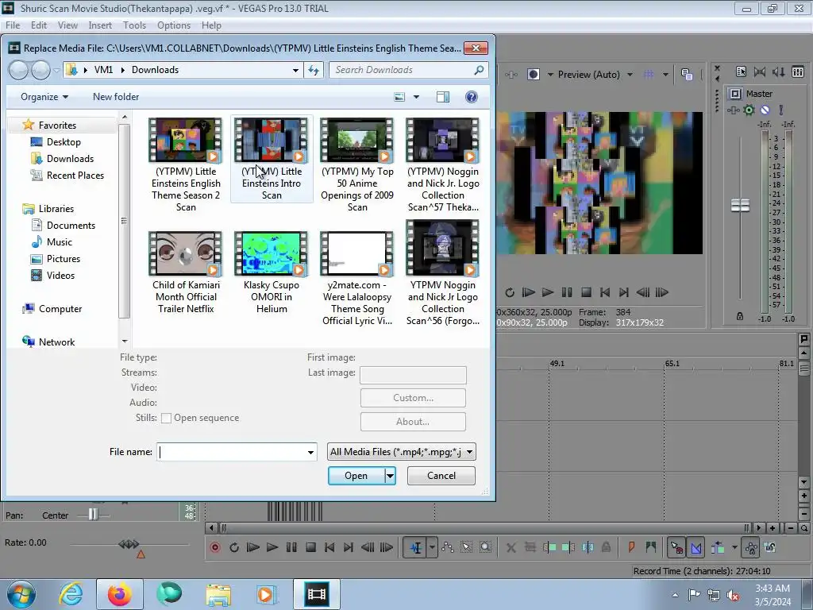Toggle Lock Envelopes to Events
The width and height of the screenshot is (813, 610).
tap(751, 547)
